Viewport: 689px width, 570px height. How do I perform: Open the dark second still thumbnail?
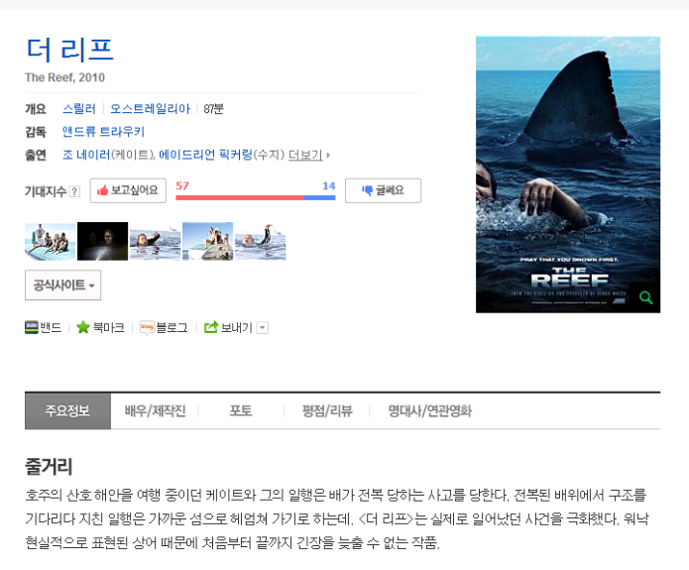click(102, 242)
